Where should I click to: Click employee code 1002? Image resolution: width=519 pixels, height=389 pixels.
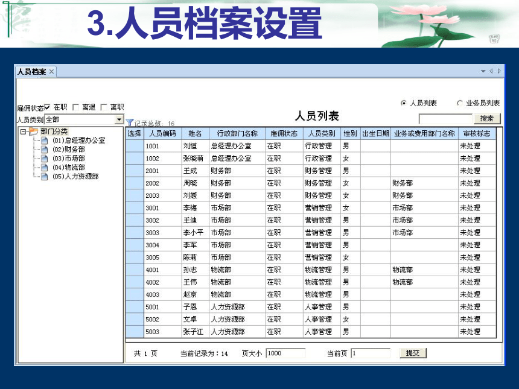click(x=152, y=159)
